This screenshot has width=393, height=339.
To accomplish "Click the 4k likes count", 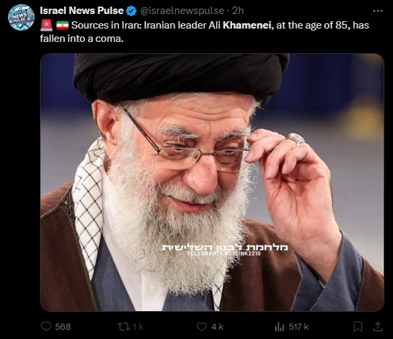I will pyautogui.click(x=217, y=327).
